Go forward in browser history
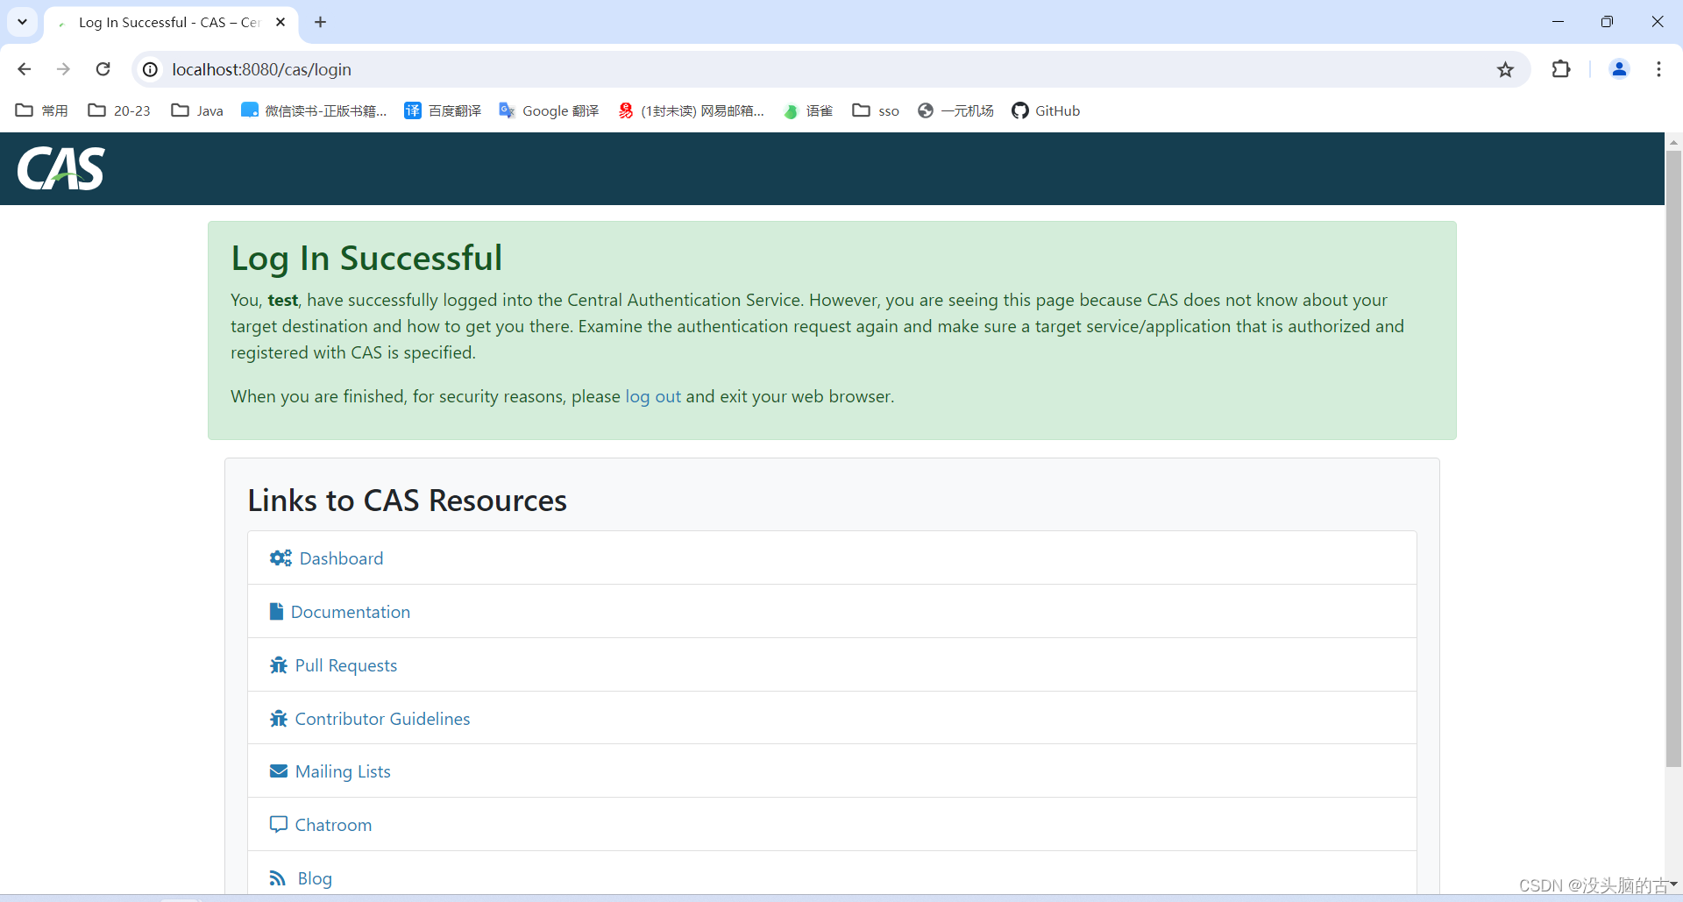The width and height of the screenshot is (1683, 902). point(63,69)
